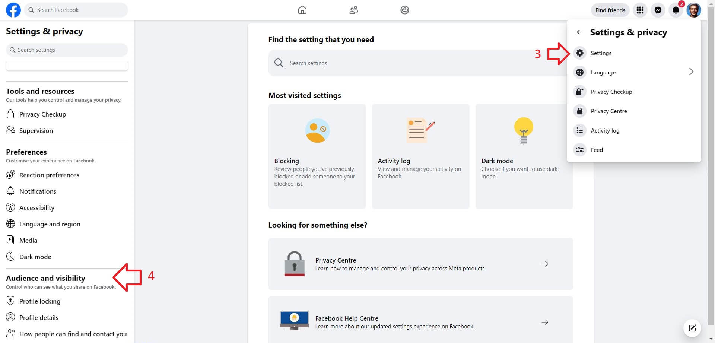Open Dark mode in the sidebar
The width and height of the screenshot is (715, 343).
point(35,257)
